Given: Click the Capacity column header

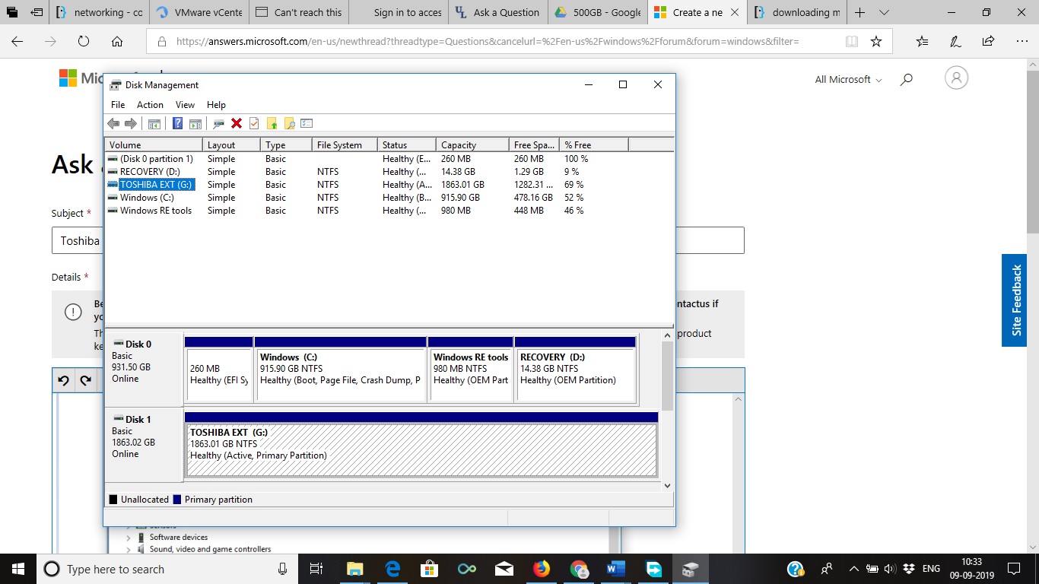Looking at the screenshot, I should point(472,144).
